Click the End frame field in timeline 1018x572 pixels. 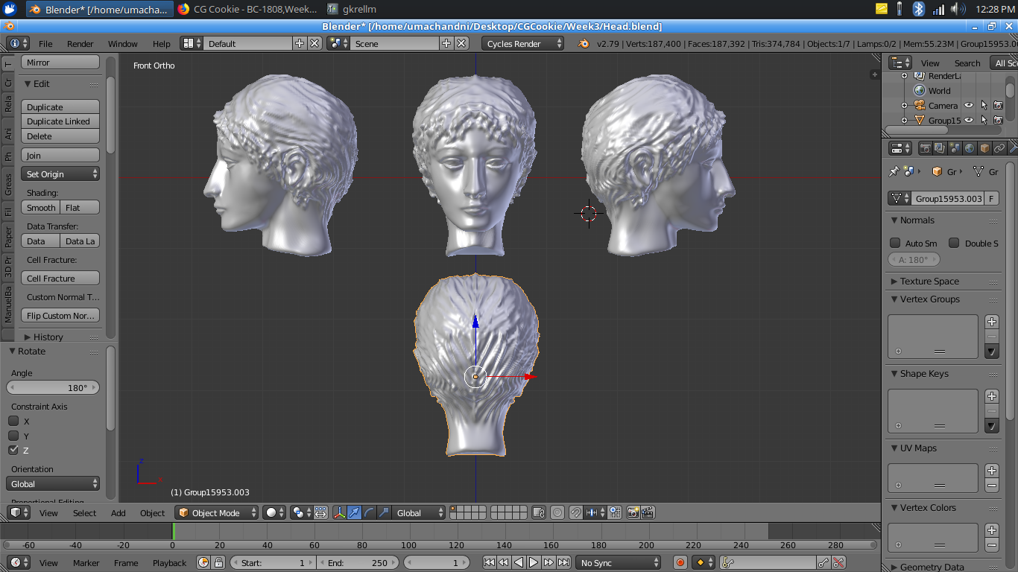358,562
